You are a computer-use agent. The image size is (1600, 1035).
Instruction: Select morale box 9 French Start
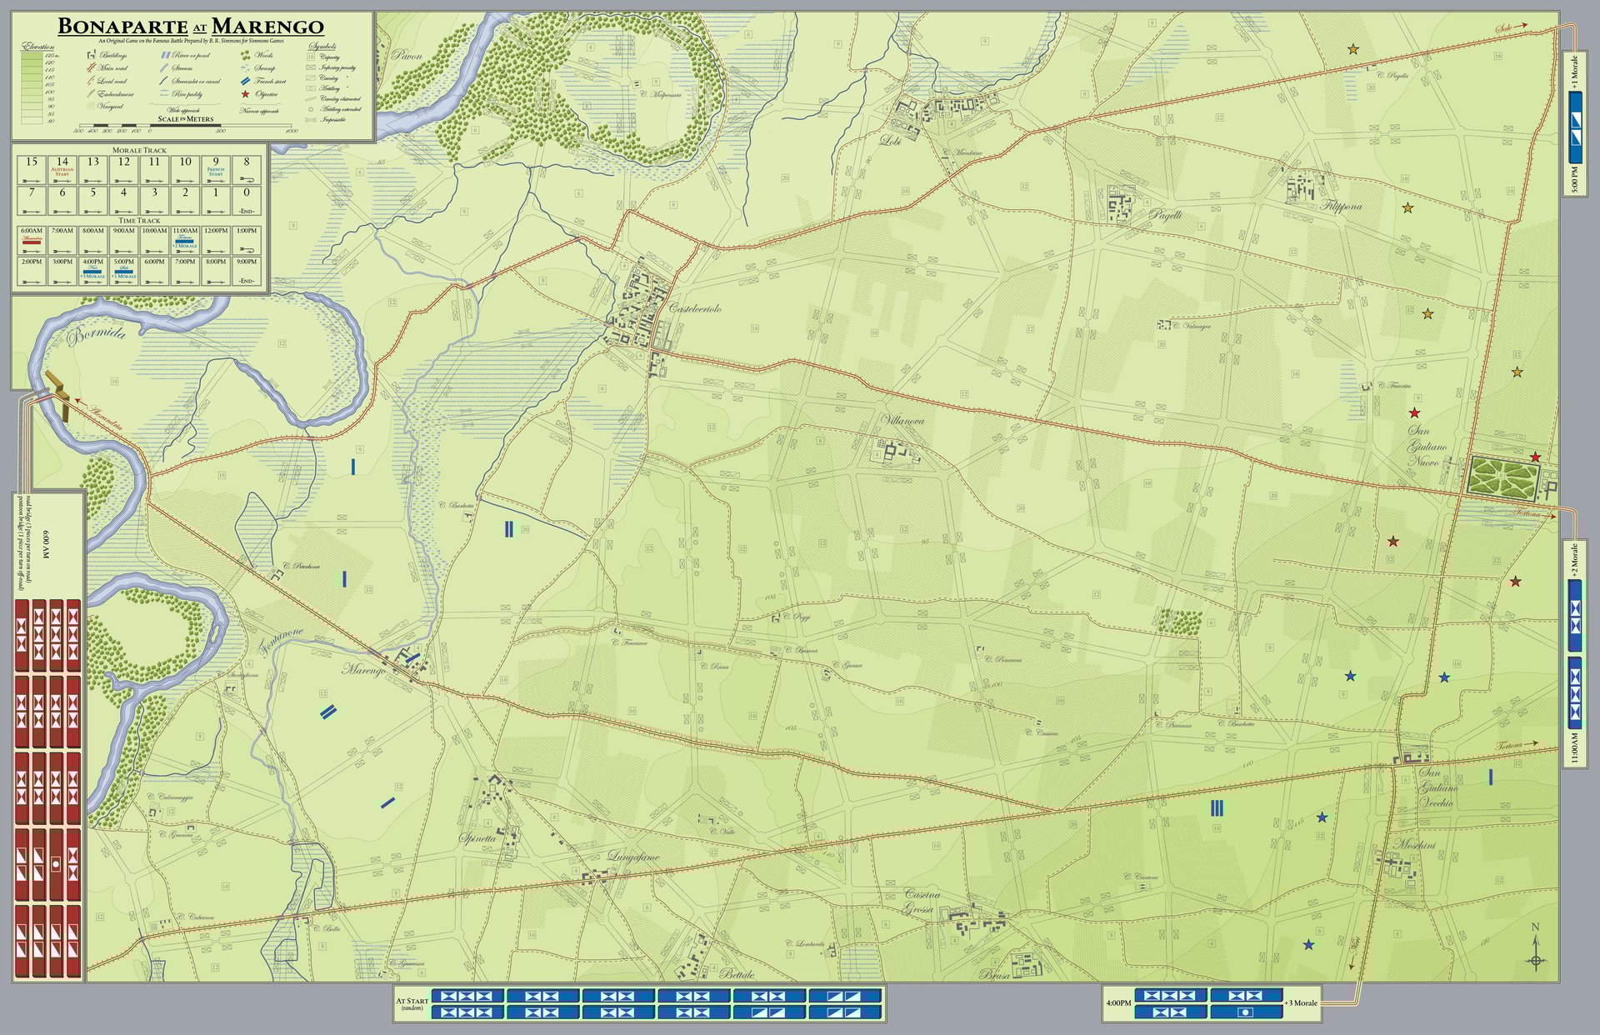coord(216,169)
